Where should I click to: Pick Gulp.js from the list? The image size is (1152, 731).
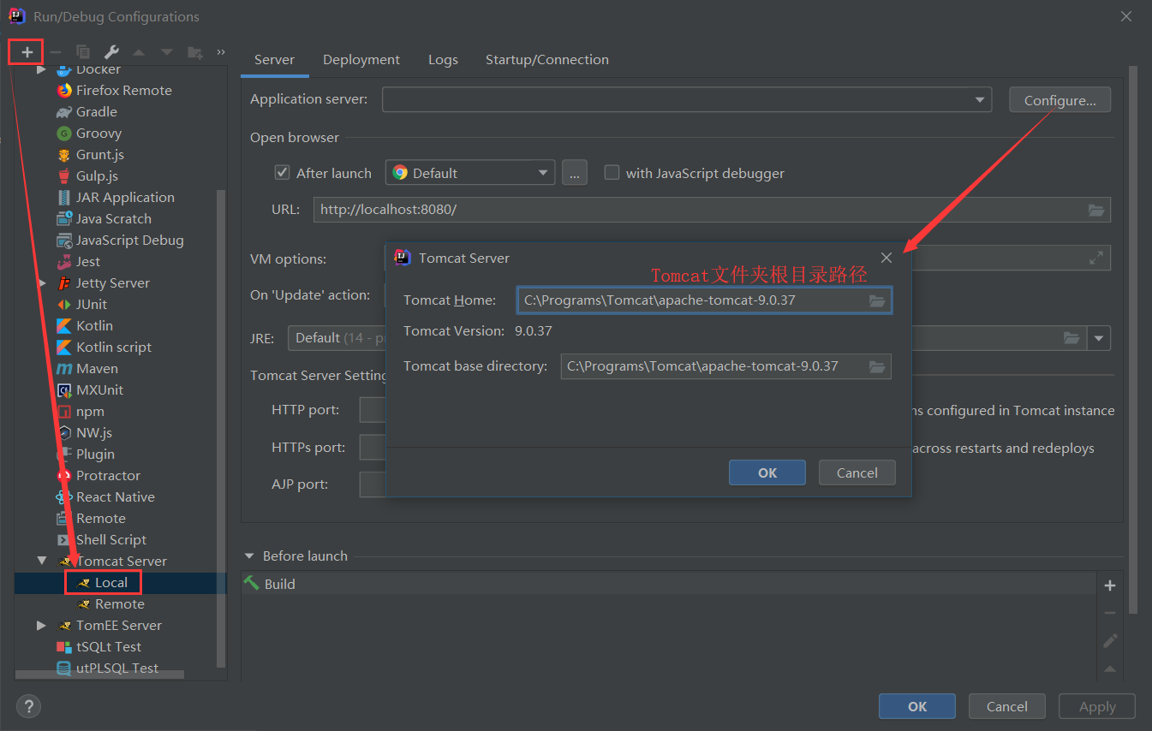97,175
